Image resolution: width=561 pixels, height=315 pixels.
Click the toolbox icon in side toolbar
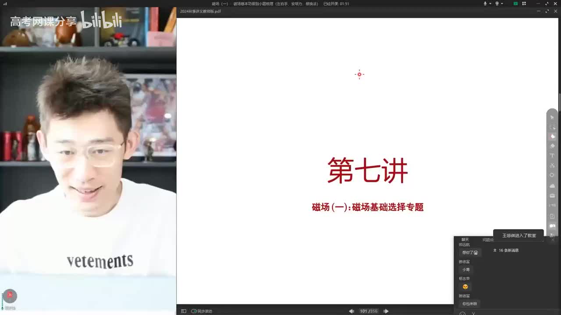552,196
